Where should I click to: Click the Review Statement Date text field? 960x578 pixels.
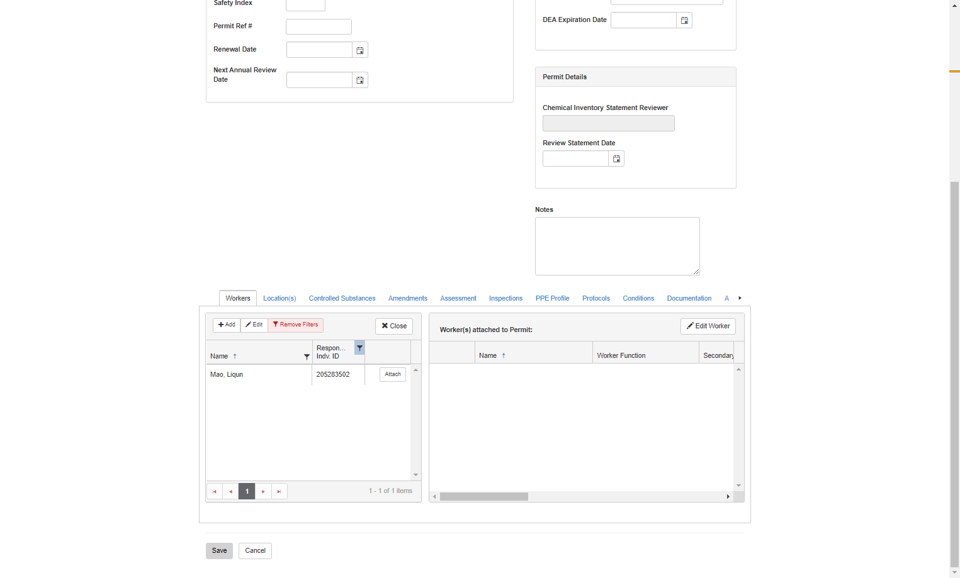coord(575,158)
